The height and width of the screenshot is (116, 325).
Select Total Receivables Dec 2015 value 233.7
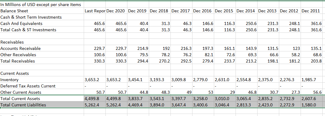(225, 61)
